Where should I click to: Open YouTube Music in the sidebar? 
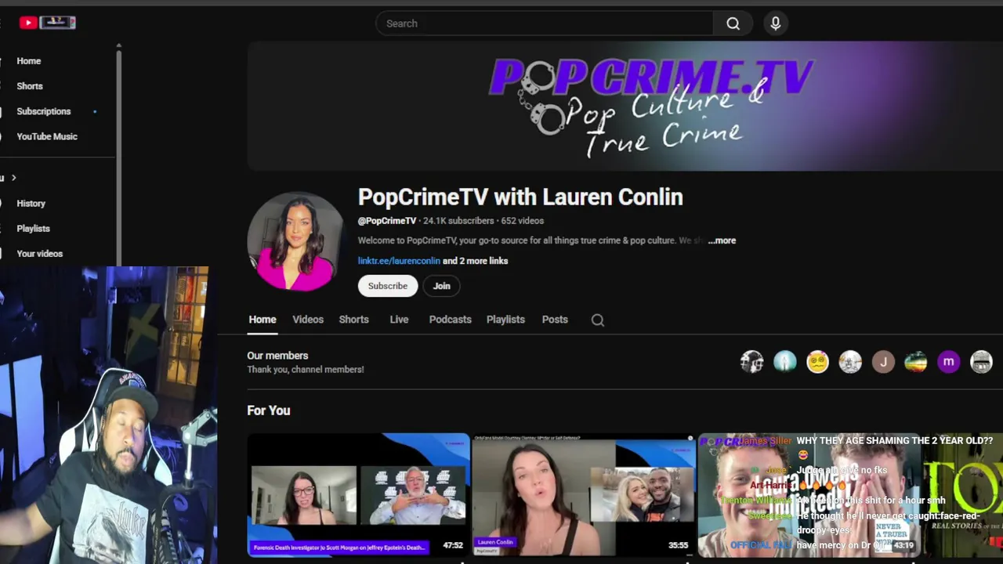coord(47,136)
